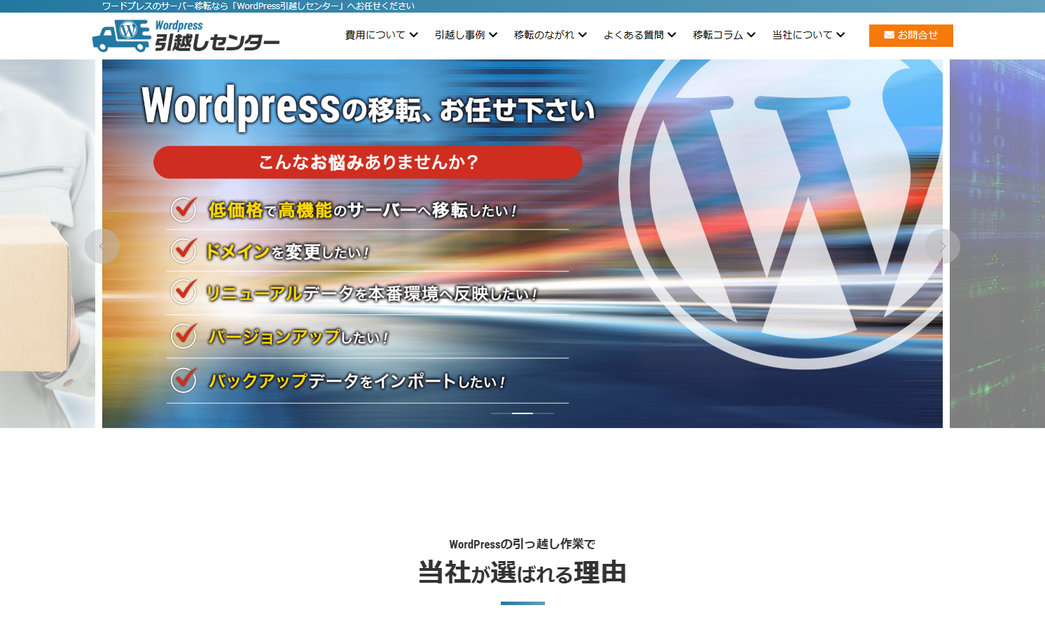Click the orange お問合せ button
This screenshot has height=617, width=1045.
point(911,36)
